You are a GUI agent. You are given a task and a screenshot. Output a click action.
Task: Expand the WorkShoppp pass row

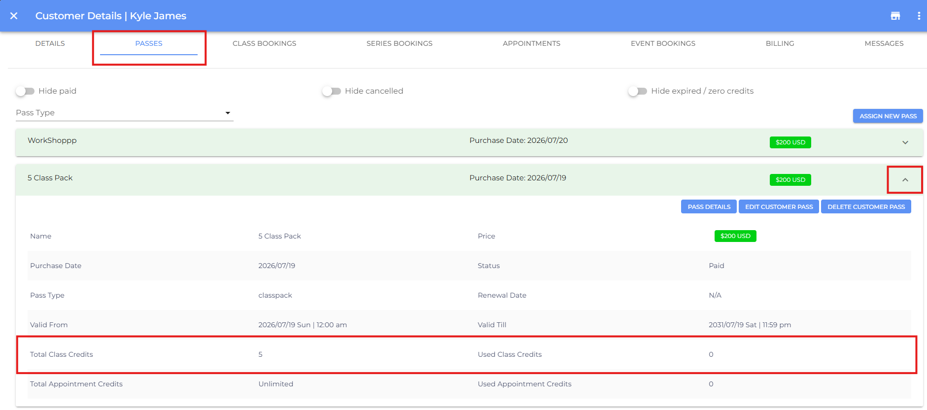click(x=905, y=142)
